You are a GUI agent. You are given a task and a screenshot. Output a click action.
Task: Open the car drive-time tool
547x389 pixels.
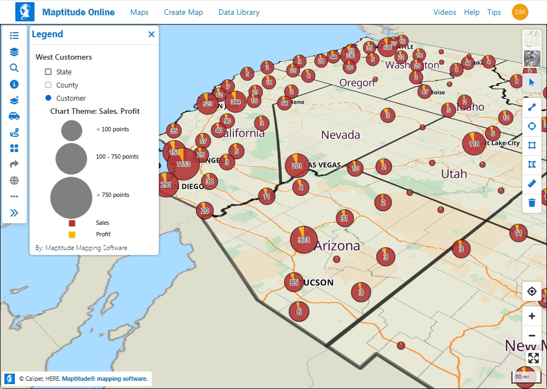tap(14, 116)
